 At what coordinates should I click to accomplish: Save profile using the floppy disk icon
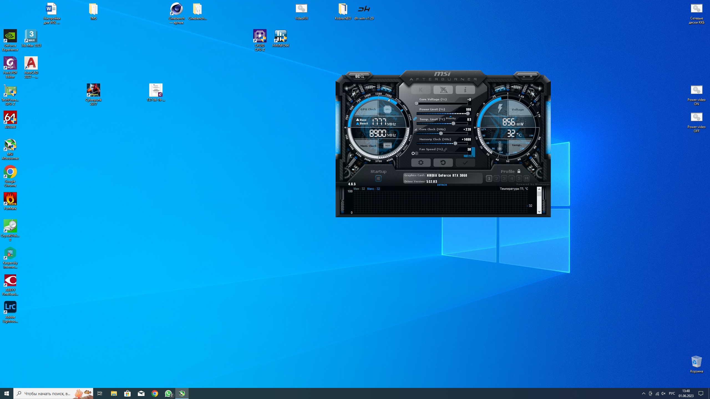click(x=526, y=179)
